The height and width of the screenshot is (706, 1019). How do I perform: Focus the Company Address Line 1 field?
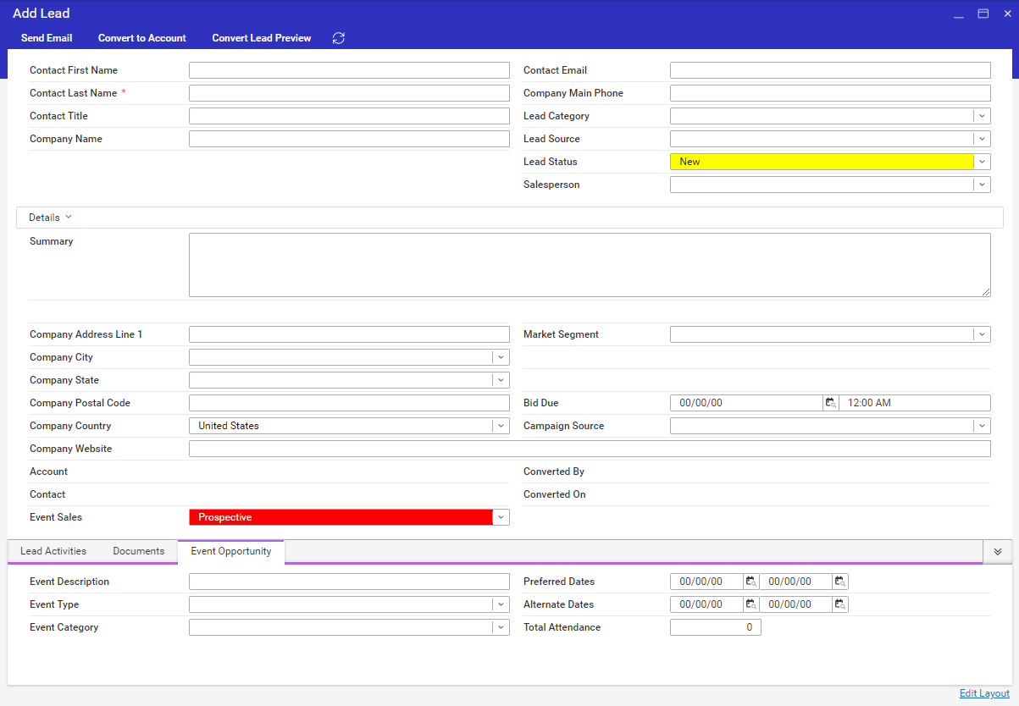(x=349, y=334)
